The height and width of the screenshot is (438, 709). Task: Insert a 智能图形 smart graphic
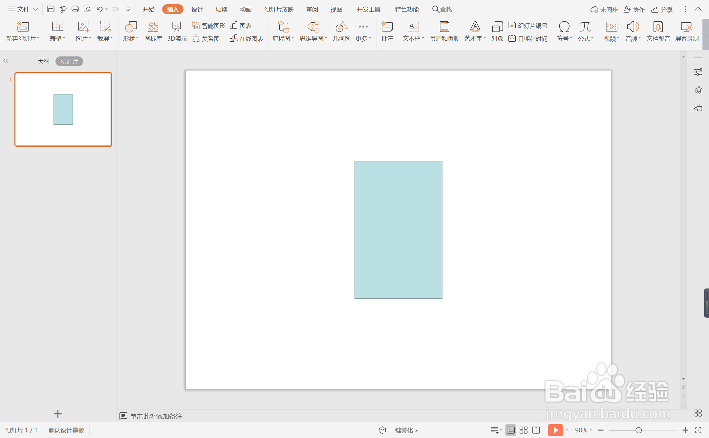pyautogui.click(x=209, y=26)
